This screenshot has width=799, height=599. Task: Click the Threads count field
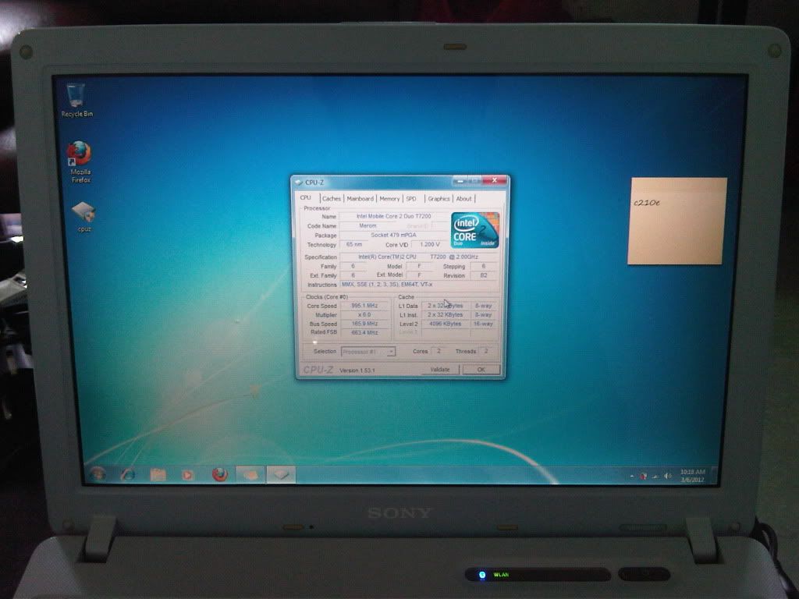pos(486,351)
